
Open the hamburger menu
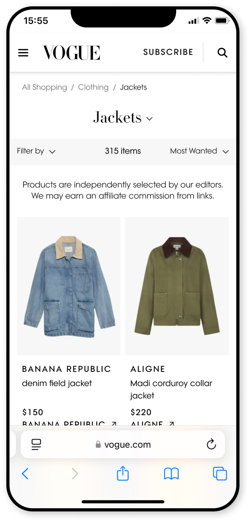23,53
